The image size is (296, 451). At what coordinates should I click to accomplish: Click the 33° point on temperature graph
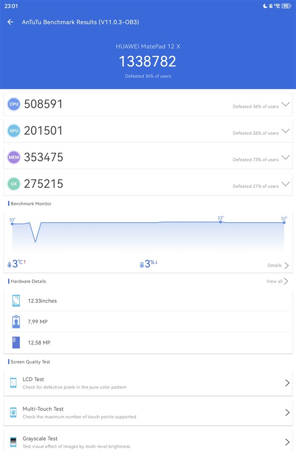tap(220, 222)
